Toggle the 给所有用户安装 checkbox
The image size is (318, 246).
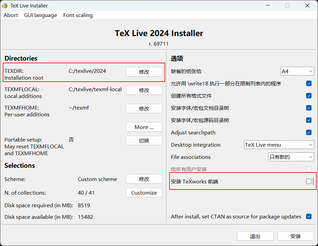click(x=309, y=169)
